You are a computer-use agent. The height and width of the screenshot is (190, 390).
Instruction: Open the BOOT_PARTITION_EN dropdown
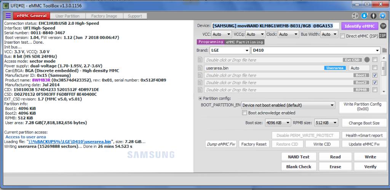[x=288, y=105]
